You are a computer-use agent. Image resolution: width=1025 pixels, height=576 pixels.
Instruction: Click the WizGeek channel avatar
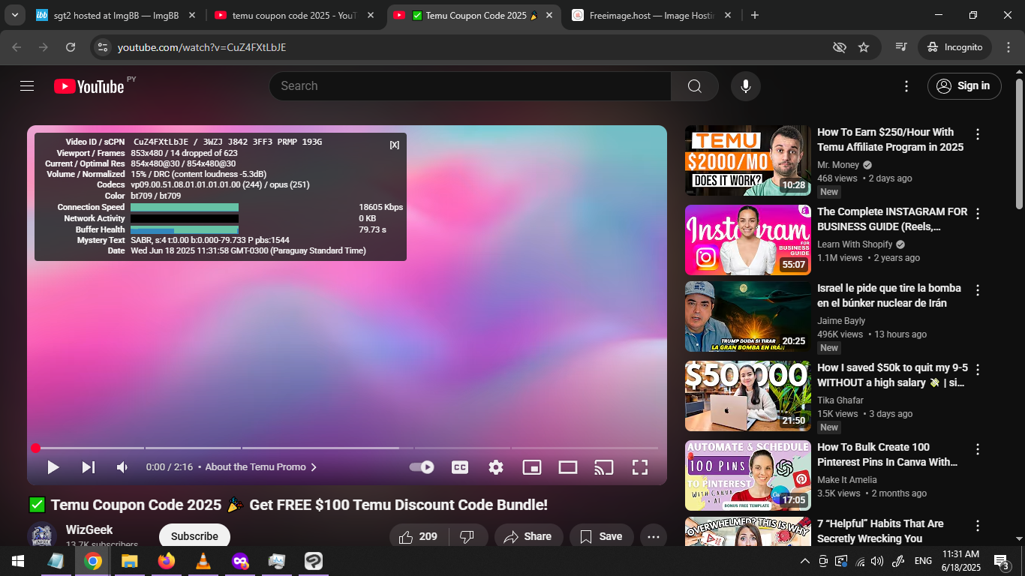[42, 535]
